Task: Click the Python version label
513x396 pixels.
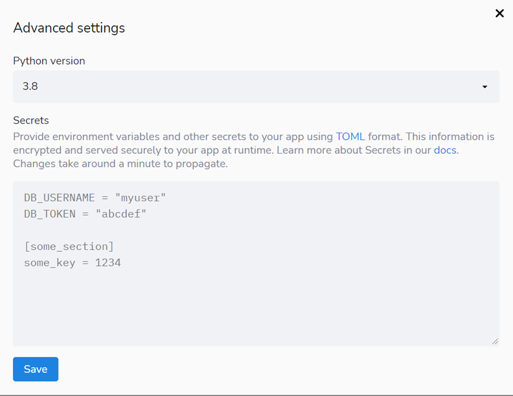Action: pyautogui.click(x=49, y=61)
